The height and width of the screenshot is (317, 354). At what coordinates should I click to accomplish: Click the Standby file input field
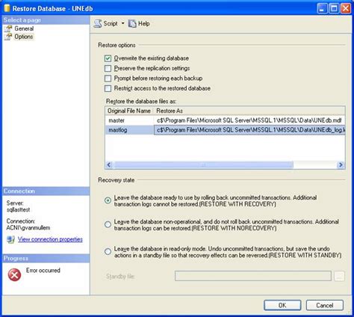(x=253, y=276)
